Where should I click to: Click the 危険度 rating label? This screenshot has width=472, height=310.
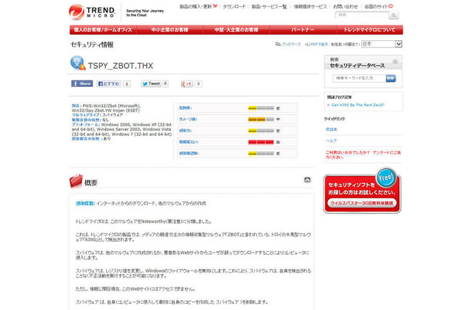pos(185,108)
